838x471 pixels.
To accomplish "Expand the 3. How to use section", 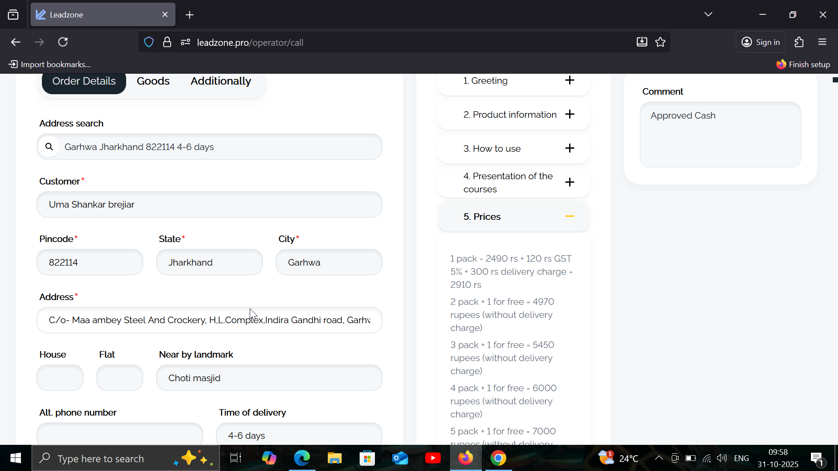I will click(x=570, y=149).
